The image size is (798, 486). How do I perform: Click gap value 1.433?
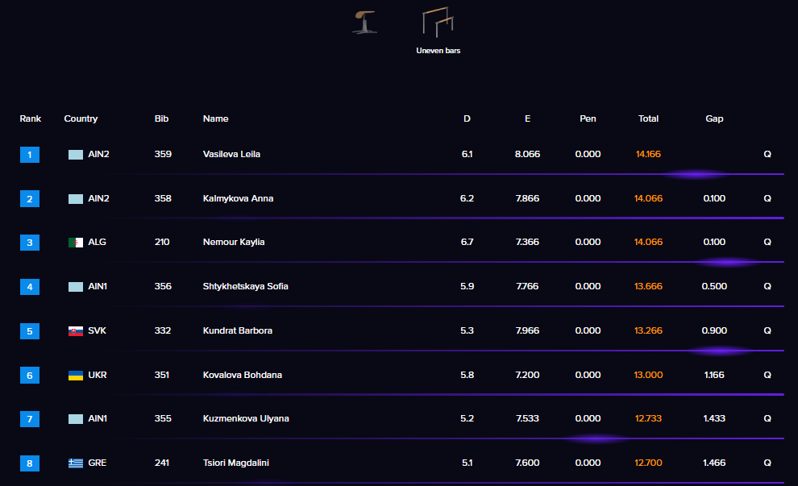point(714,419)
